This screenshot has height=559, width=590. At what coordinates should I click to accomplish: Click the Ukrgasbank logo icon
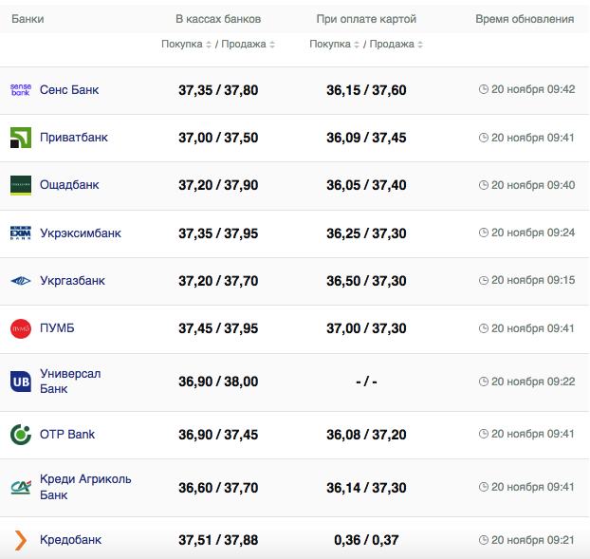point(21,281)
